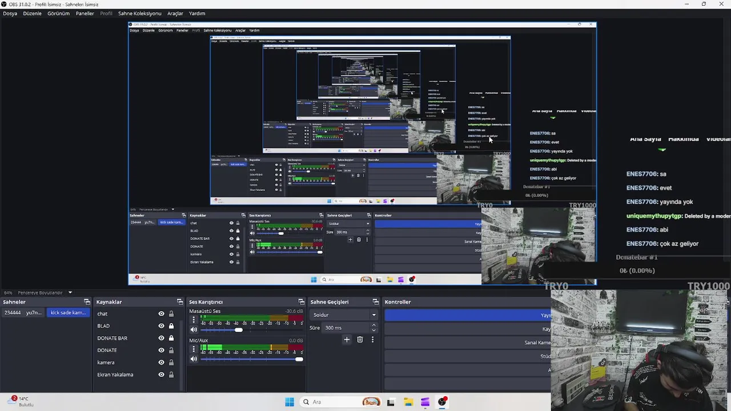Unlock the BLAD source lock icon
This screenshot has width=731, height=411.
[x=171, y=326]
